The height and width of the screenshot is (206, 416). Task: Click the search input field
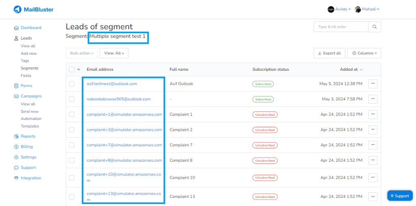(x=341, y=27)
